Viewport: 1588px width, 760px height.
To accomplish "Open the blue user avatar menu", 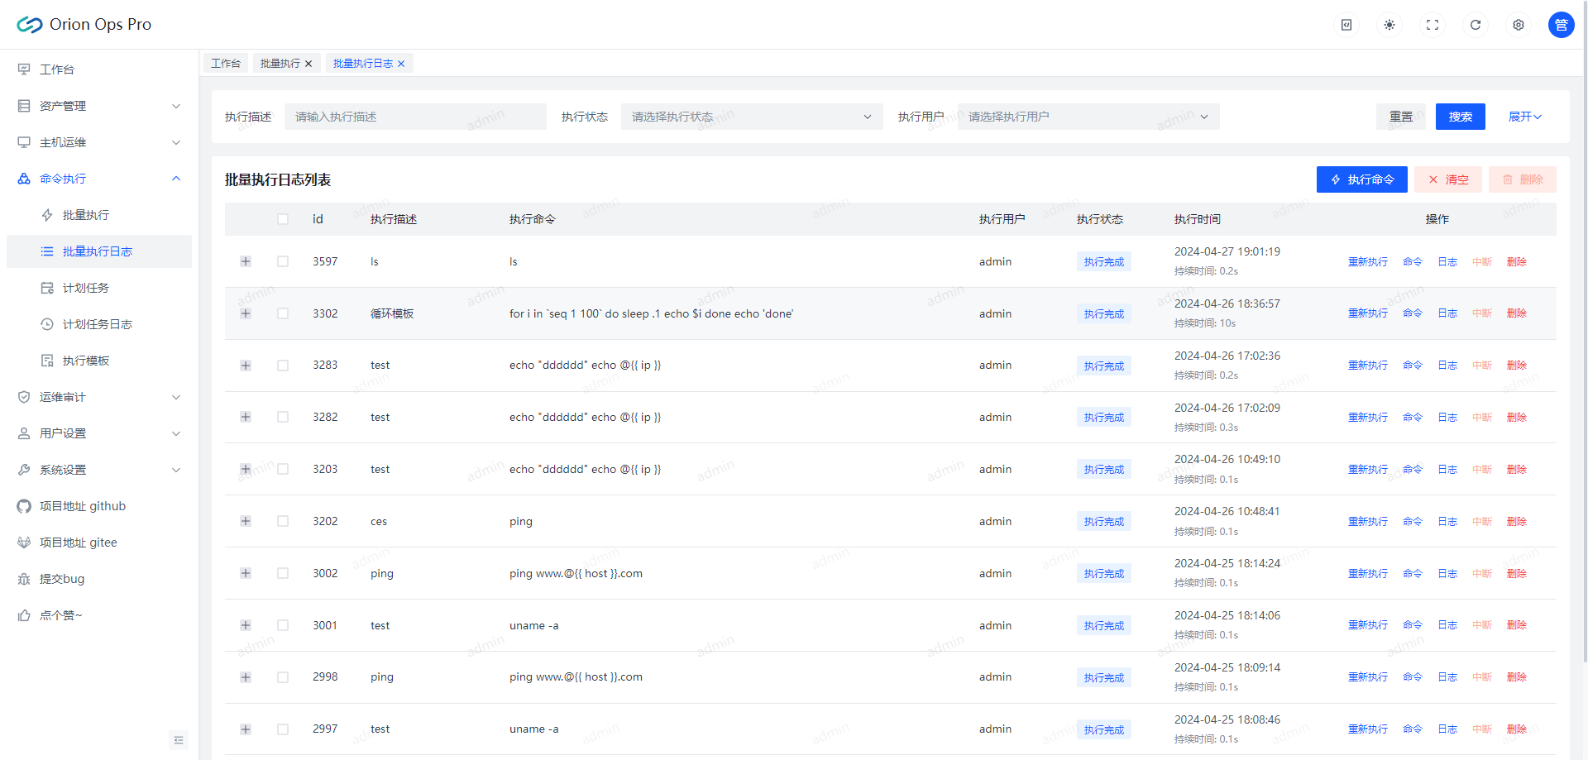I will coord(1562,25).
